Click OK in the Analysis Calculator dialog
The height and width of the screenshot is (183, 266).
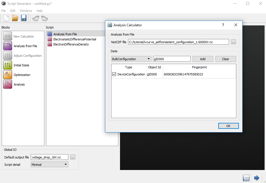point(228,126)
